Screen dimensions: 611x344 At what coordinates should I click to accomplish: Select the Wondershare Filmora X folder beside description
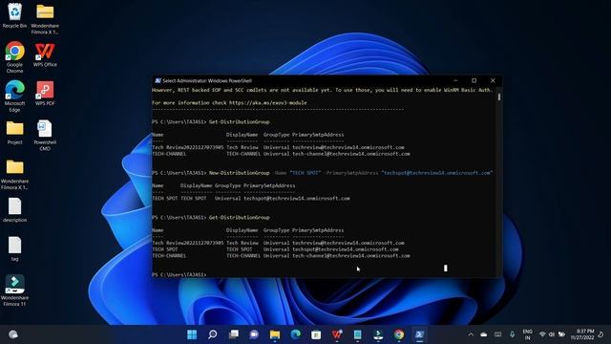point(15,174)
